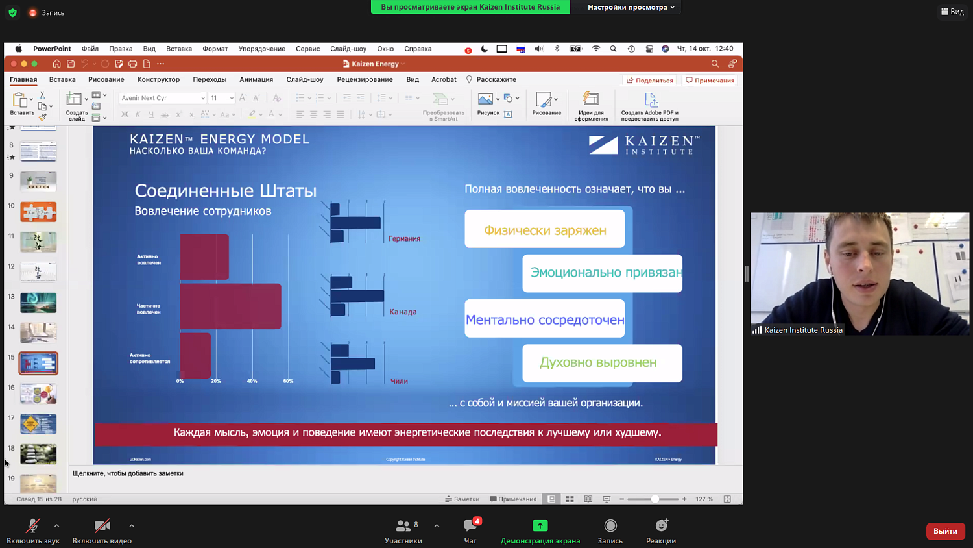This screenshot has height=548, width=973.
Task: Open text highlight color picker
Action: [252, 114]
